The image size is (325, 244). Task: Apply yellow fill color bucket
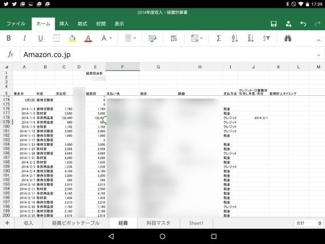(72, 38)
